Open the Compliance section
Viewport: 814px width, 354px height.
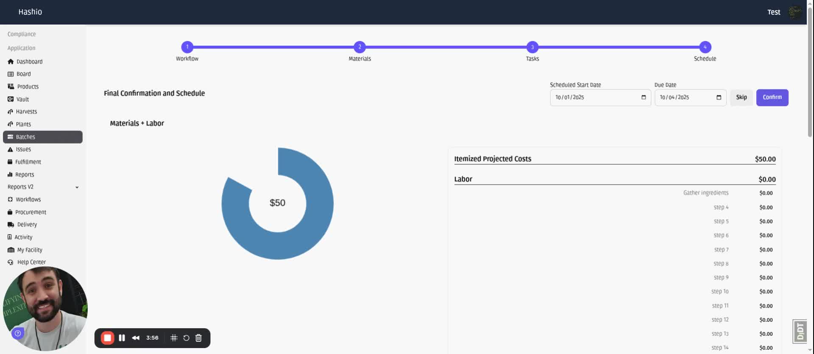pos(22,34)
